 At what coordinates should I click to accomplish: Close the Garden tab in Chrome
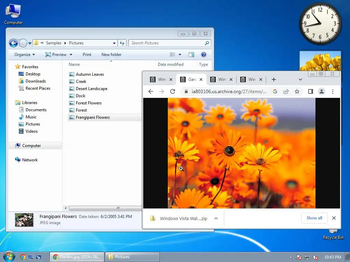tap(201, 79)
